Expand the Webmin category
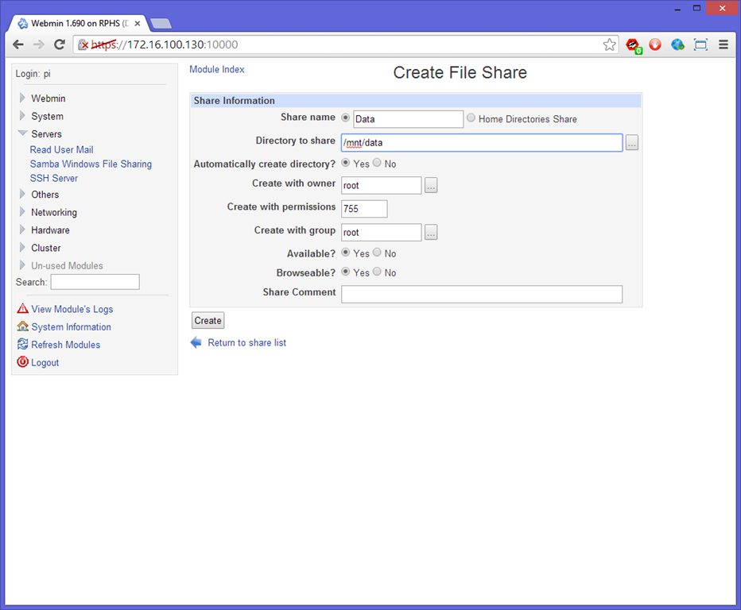The width and height of the screenshot is (741, 610). click(23, 98)
